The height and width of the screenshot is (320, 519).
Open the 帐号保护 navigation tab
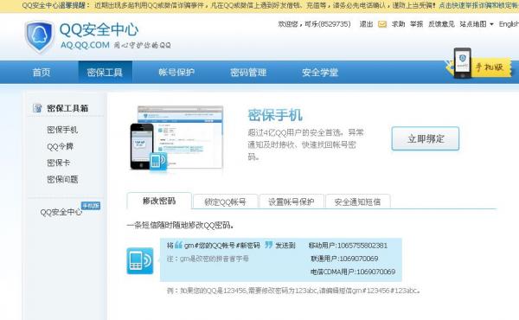tap(176, 72)
